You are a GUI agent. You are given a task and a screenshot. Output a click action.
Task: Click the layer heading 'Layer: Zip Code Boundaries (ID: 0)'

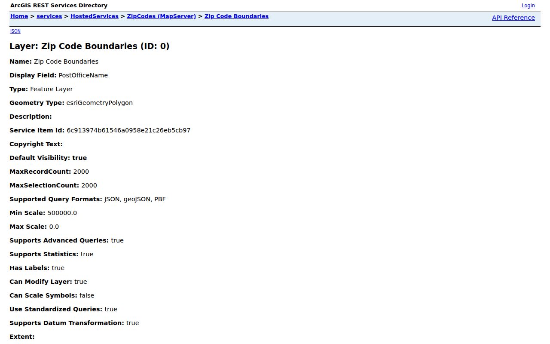coord(89,46)
